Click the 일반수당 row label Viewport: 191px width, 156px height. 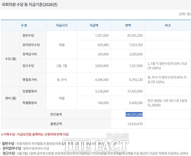click(28, 35)
